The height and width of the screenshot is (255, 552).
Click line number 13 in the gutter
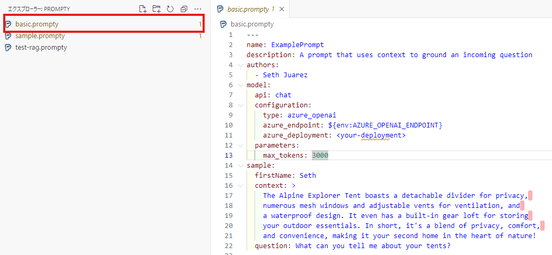[229, 155]
